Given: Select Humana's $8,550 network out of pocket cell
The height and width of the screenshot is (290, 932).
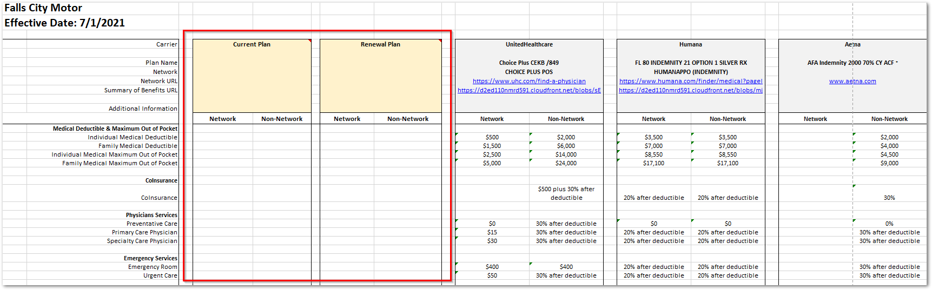Looking at the screenshot, I should (654, 154).
